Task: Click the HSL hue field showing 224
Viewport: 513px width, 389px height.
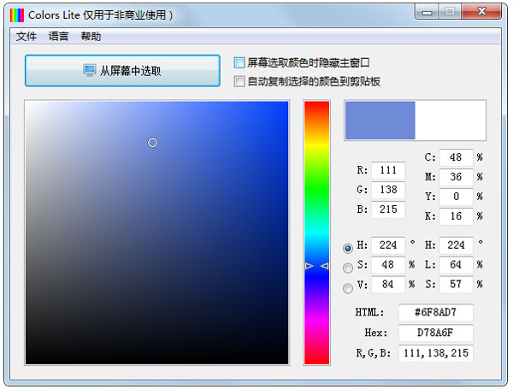Action: (456, 245)
